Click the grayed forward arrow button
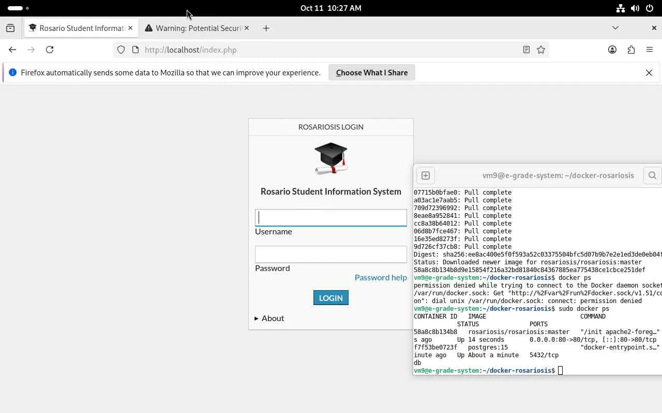662x413 pixels. click(x=31, y=50)
